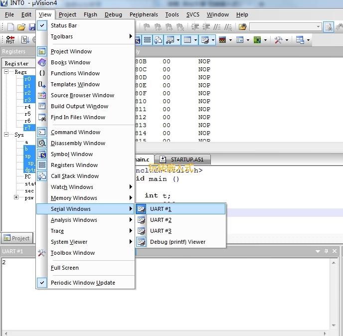
Task: Click the indent lines toolbar icon
Action: (195, 27)
